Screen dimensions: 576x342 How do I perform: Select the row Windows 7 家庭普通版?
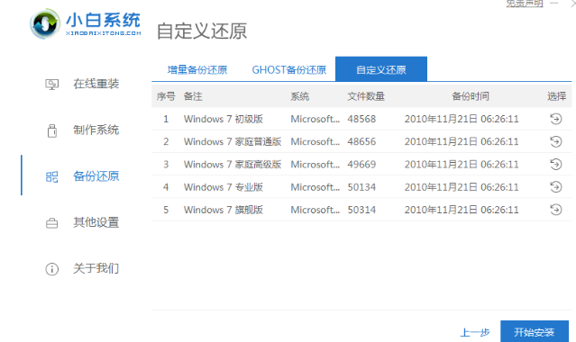click(x=361, y=141)
